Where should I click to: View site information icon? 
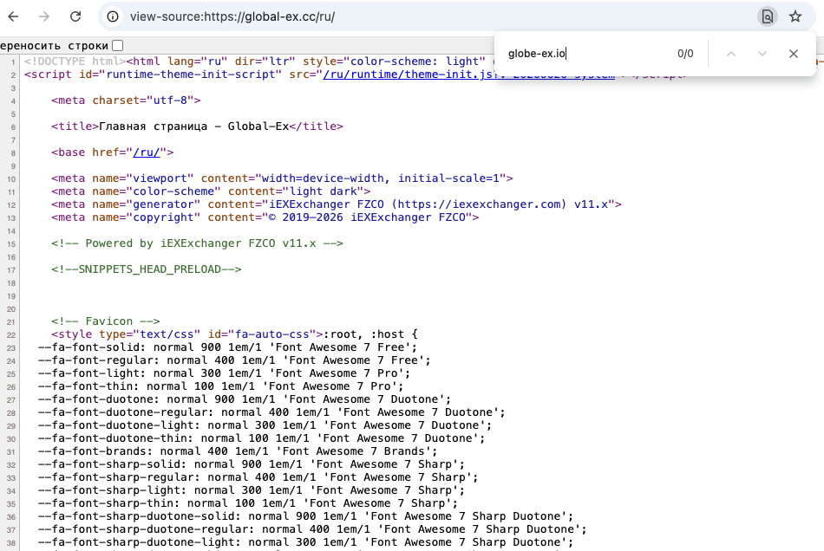pyautogui.click(x=113, y=16)
